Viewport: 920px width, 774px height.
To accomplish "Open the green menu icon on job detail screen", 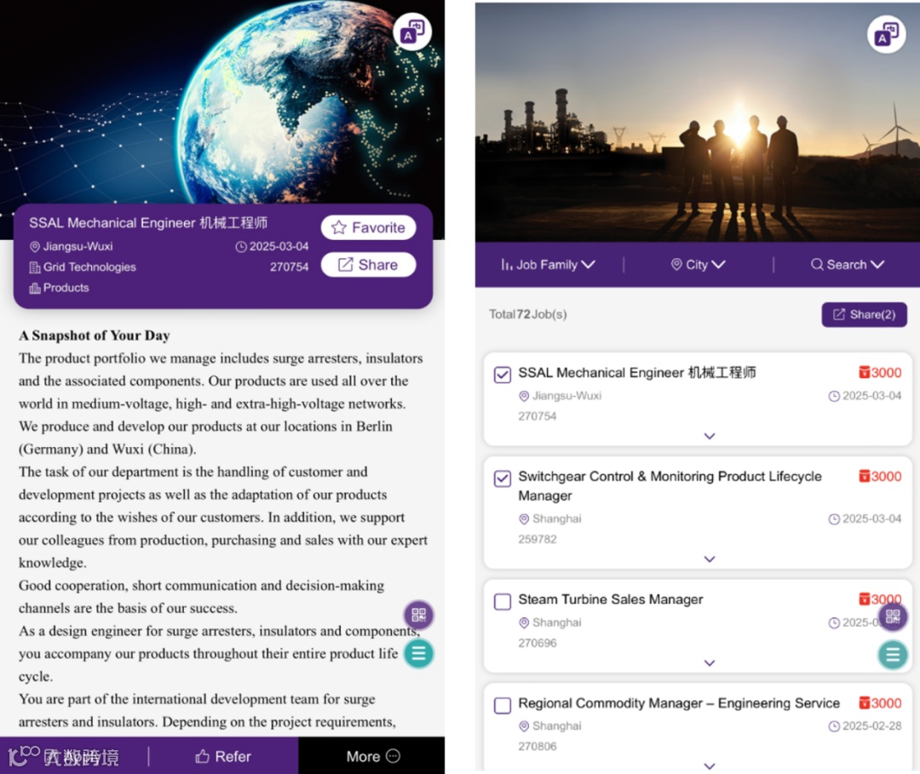I will click(418, 653).
